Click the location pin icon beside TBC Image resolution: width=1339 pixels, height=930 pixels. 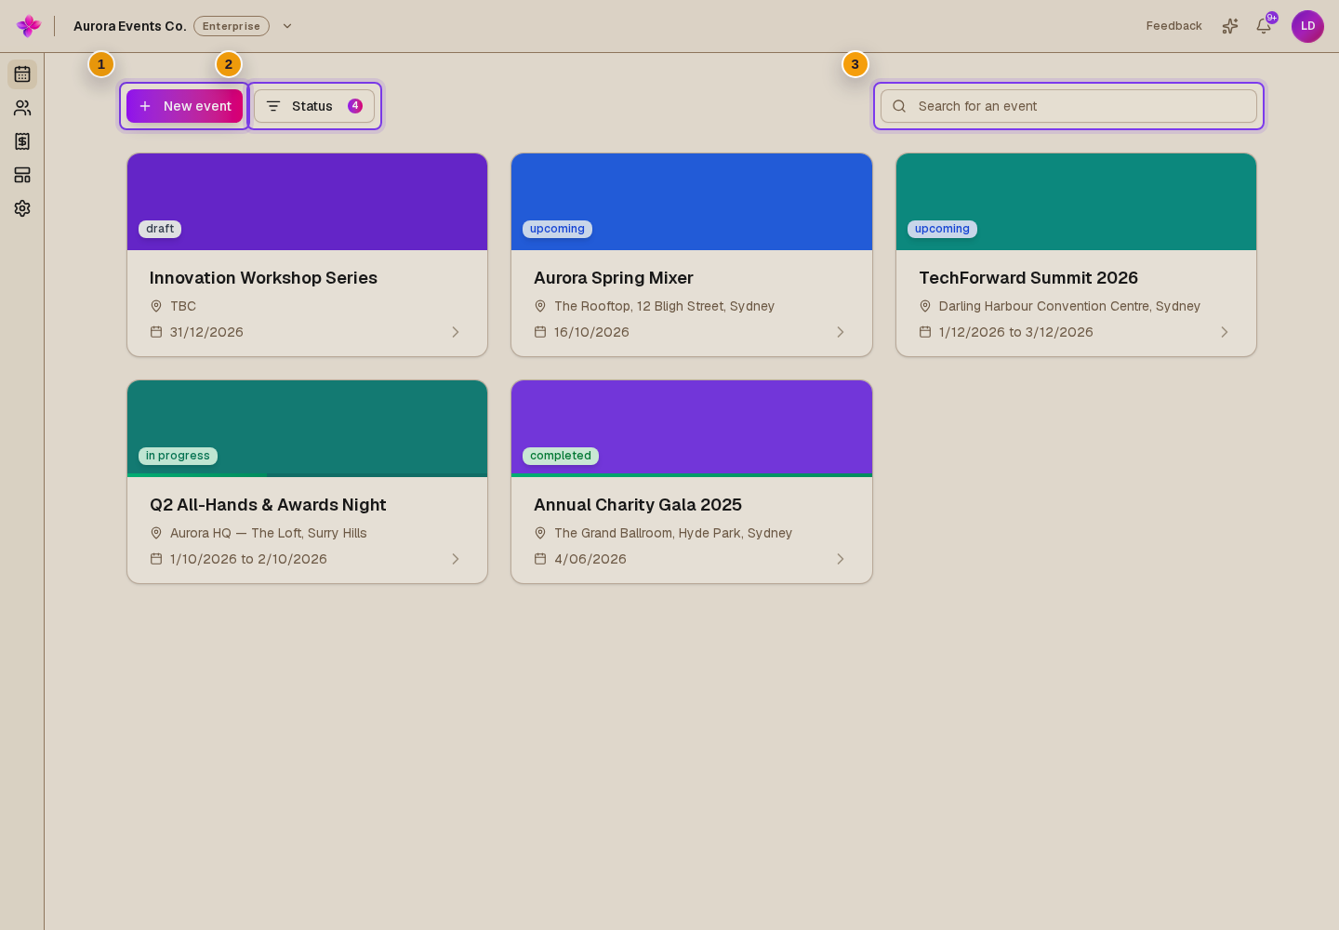[156, 306]
